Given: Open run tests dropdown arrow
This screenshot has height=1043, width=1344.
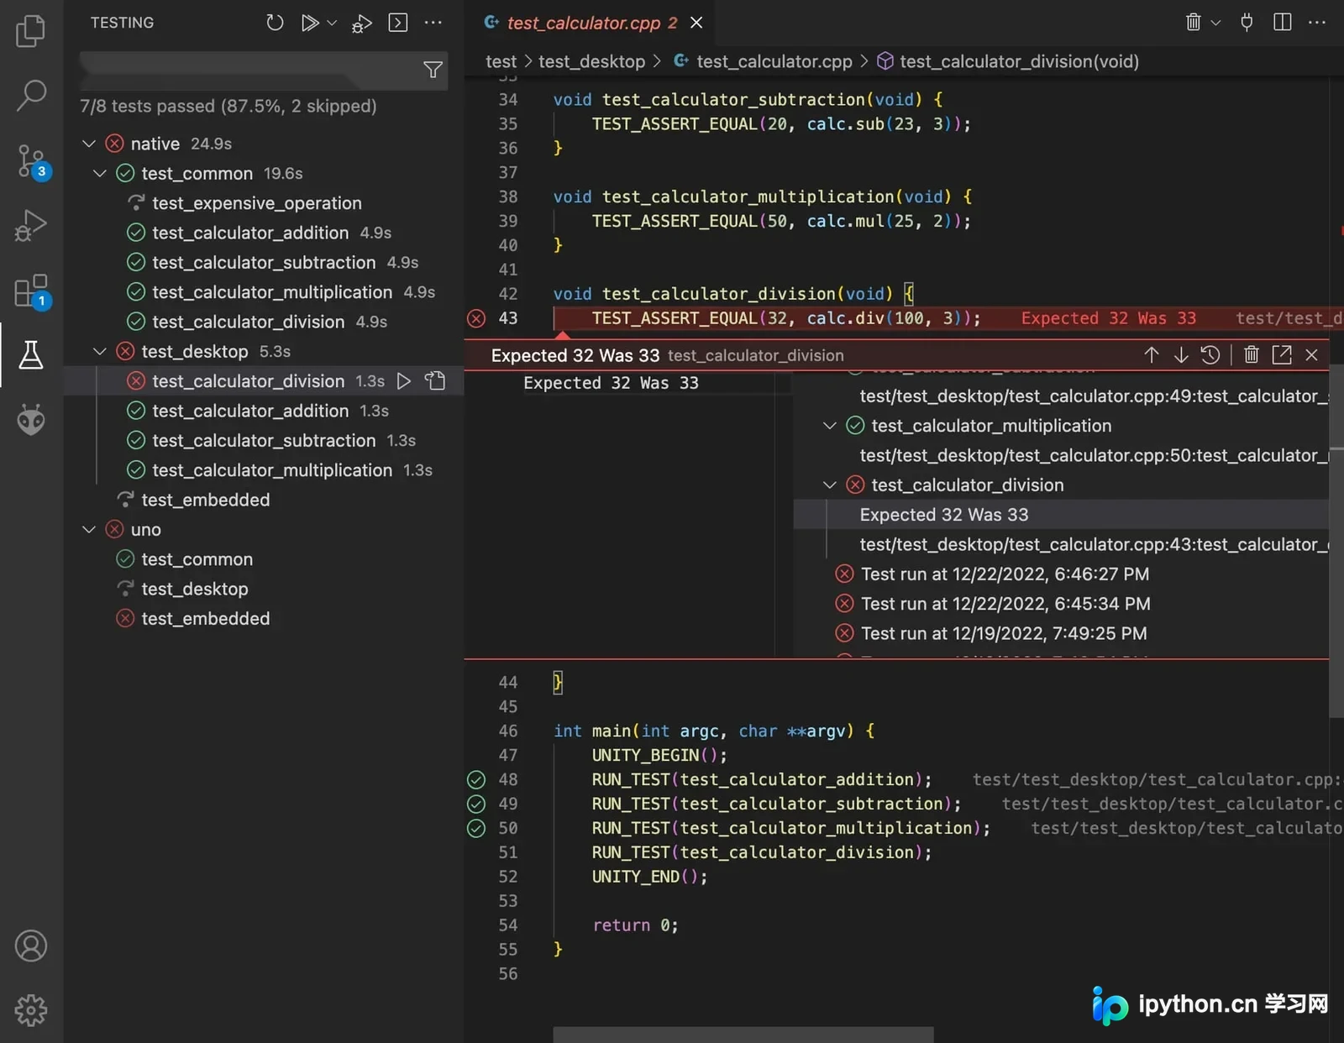Looking at the screenshot, I should tap(332, 23).
